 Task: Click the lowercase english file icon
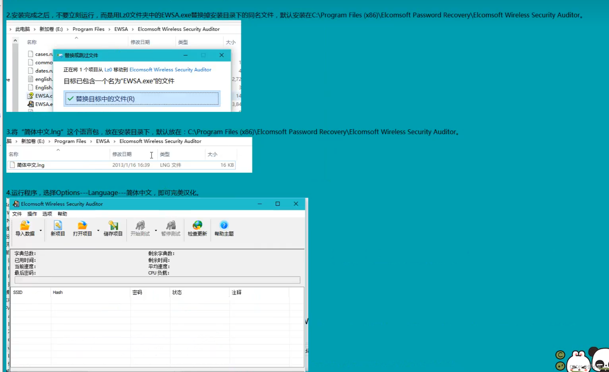coord(30,79)
